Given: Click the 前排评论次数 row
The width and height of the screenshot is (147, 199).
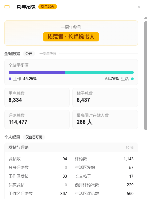Looking at the screenshot, I should point(104,185).
